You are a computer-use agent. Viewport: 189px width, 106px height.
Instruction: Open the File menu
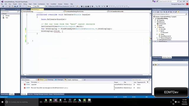point(2,4)
